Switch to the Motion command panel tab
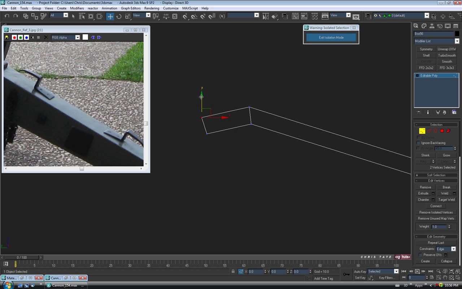 (440, 26)
